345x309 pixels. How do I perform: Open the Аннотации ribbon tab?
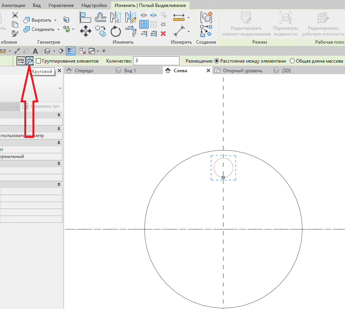coord(13,5)
